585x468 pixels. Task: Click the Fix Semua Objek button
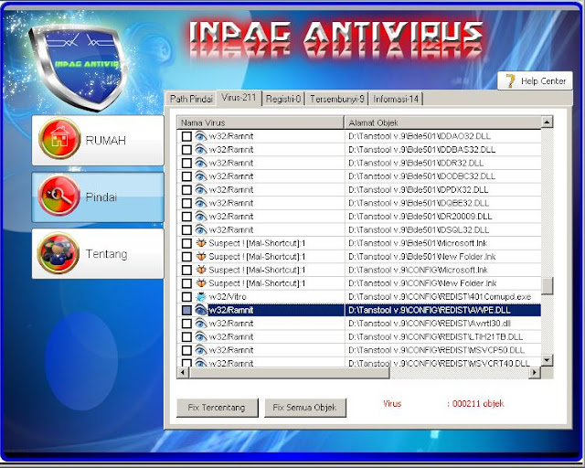click(x=305, y=408)
